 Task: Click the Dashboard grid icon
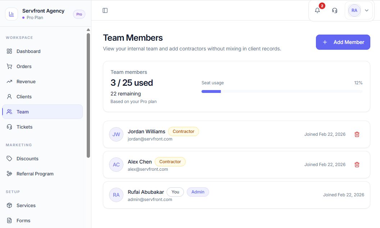(x=9, y=51)
